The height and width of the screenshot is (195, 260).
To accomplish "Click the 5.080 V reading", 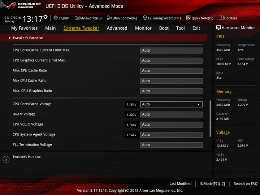I will tap(243, 146).
